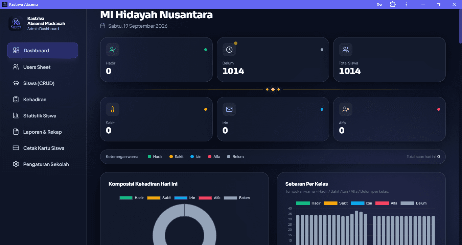Click the "Admin Dashboard" label in the sidebar
Viewport: 462px width, 245px height.
(43, 29)
